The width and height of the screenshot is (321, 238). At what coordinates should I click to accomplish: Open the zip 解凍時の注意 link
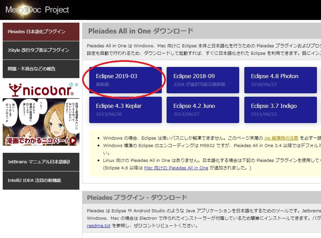click(281, 138)
